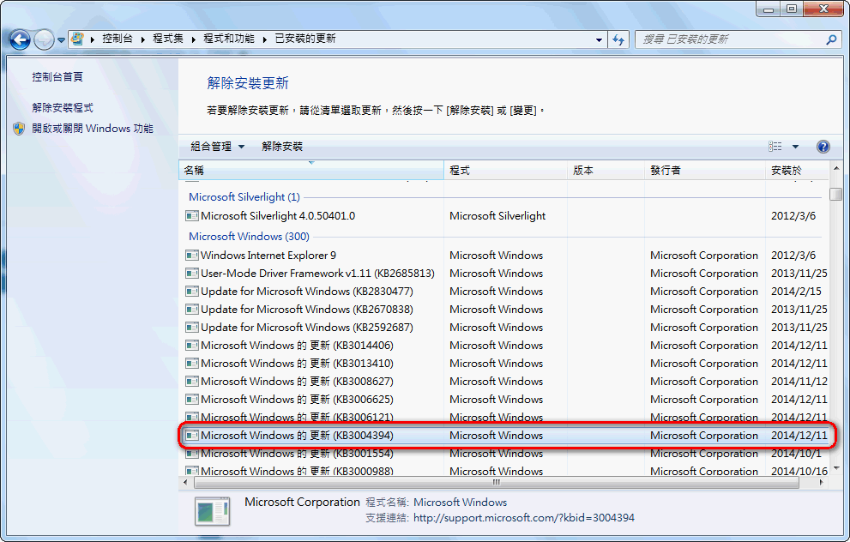This screenshot has width=850, height=542.
Task: Expand the arrow after 程式集 breadcrumb
Action: pyautogui.click(x=194, y=39)
